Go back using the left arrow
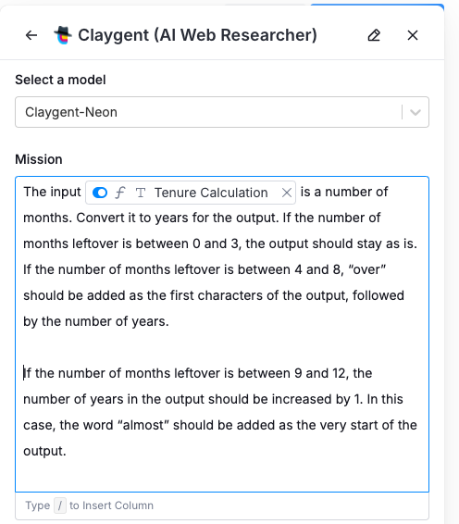459x524 pixels. click(31, 35)
